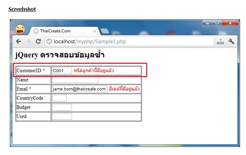Click the CustomerID label
Image resolution: width=246 pixels, height=155 pixels.
click(x=29, y=70)
